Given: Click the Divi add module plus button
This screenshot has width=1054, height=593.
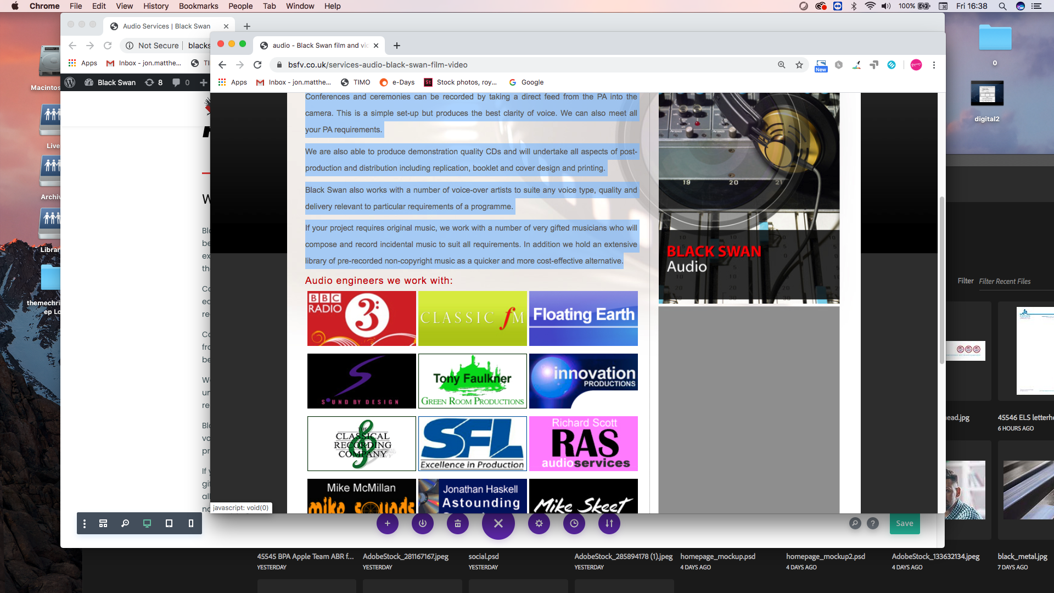Looking at the screenshot, I should tap(388, 523).
